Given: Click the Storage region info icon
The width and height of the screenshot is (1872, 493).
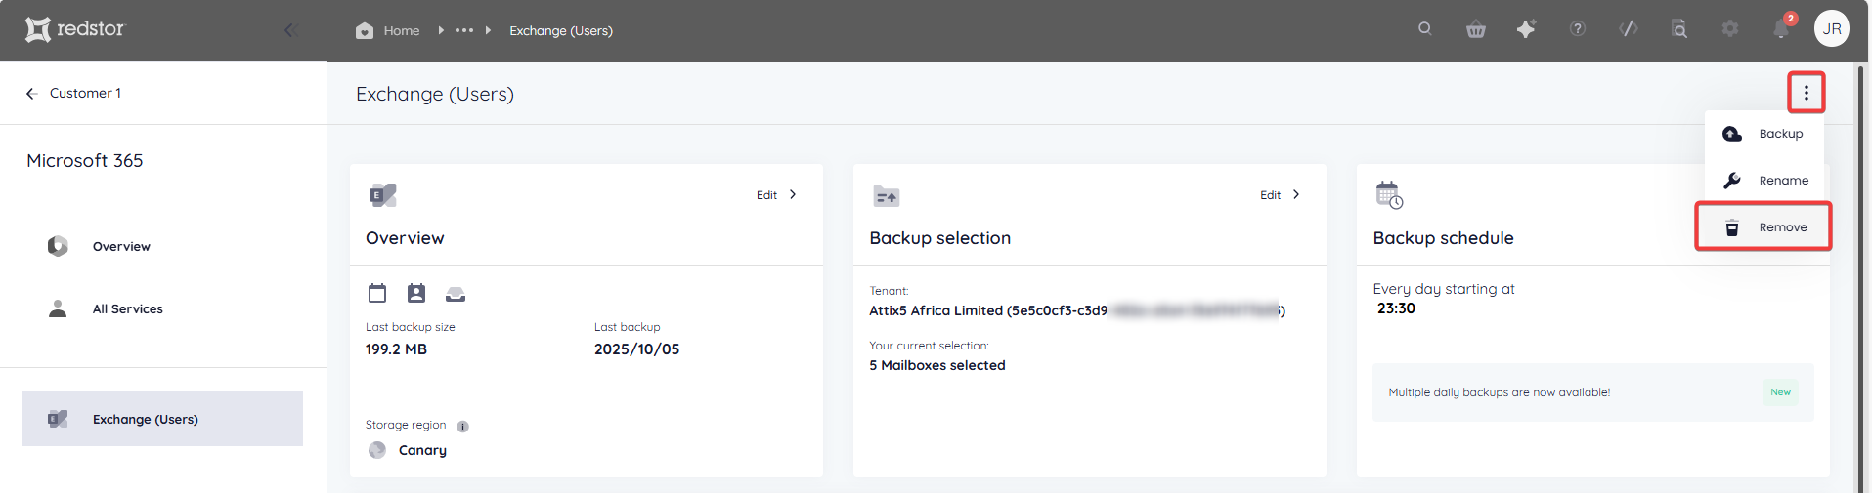Looking at the screenshot, I should click(462, 427).
